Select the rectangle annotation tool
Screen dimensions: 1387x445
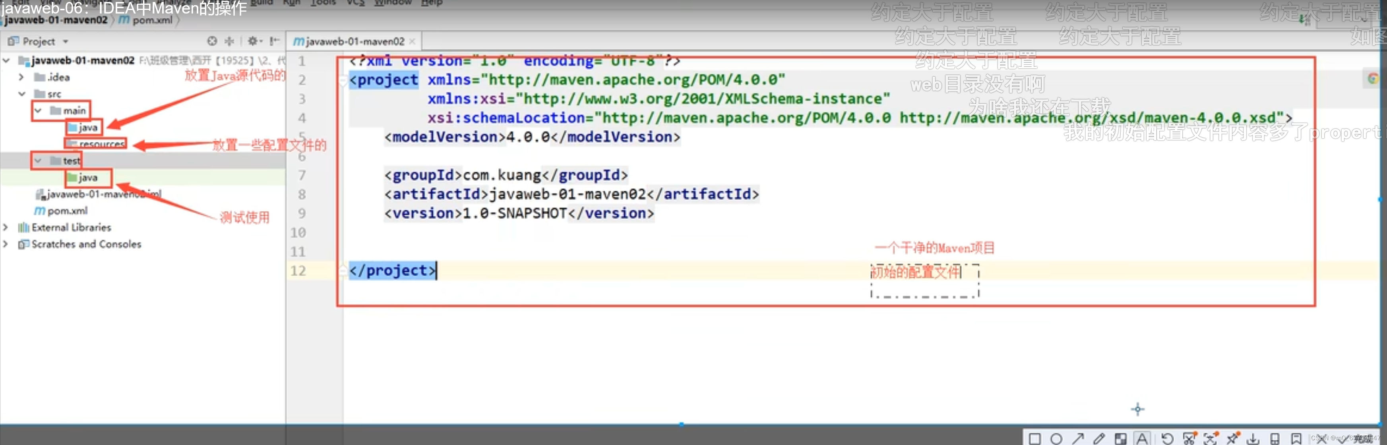point(1034,439)
